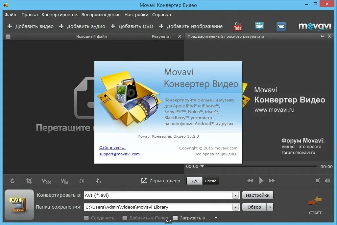Click Добавить аудио button
Image resolution: width=337 pixels, height=225 pixels.
(82, 26)
